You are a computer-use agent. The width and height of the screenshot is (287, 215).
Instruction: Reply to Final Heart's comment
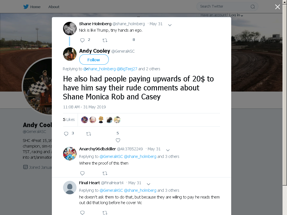coord(82,213)
